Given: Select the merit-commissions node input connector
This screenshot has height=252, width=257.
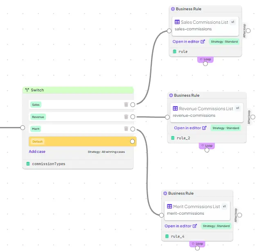Looking at the screenshot, I should pos(162,215).
